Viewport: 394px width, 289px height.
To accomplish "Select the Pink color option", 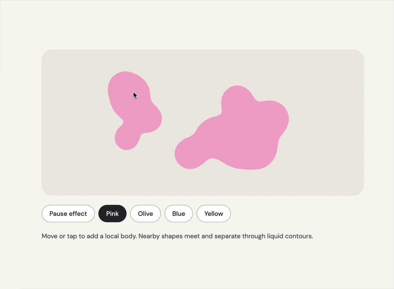I will click(x=112, y=213).
